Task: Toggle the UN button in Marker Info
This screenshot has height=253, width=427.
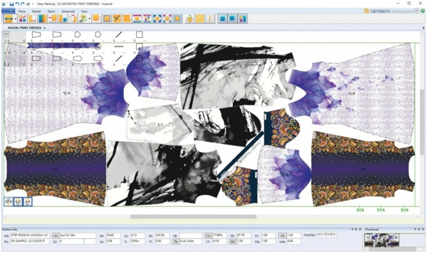Action: 55,235
